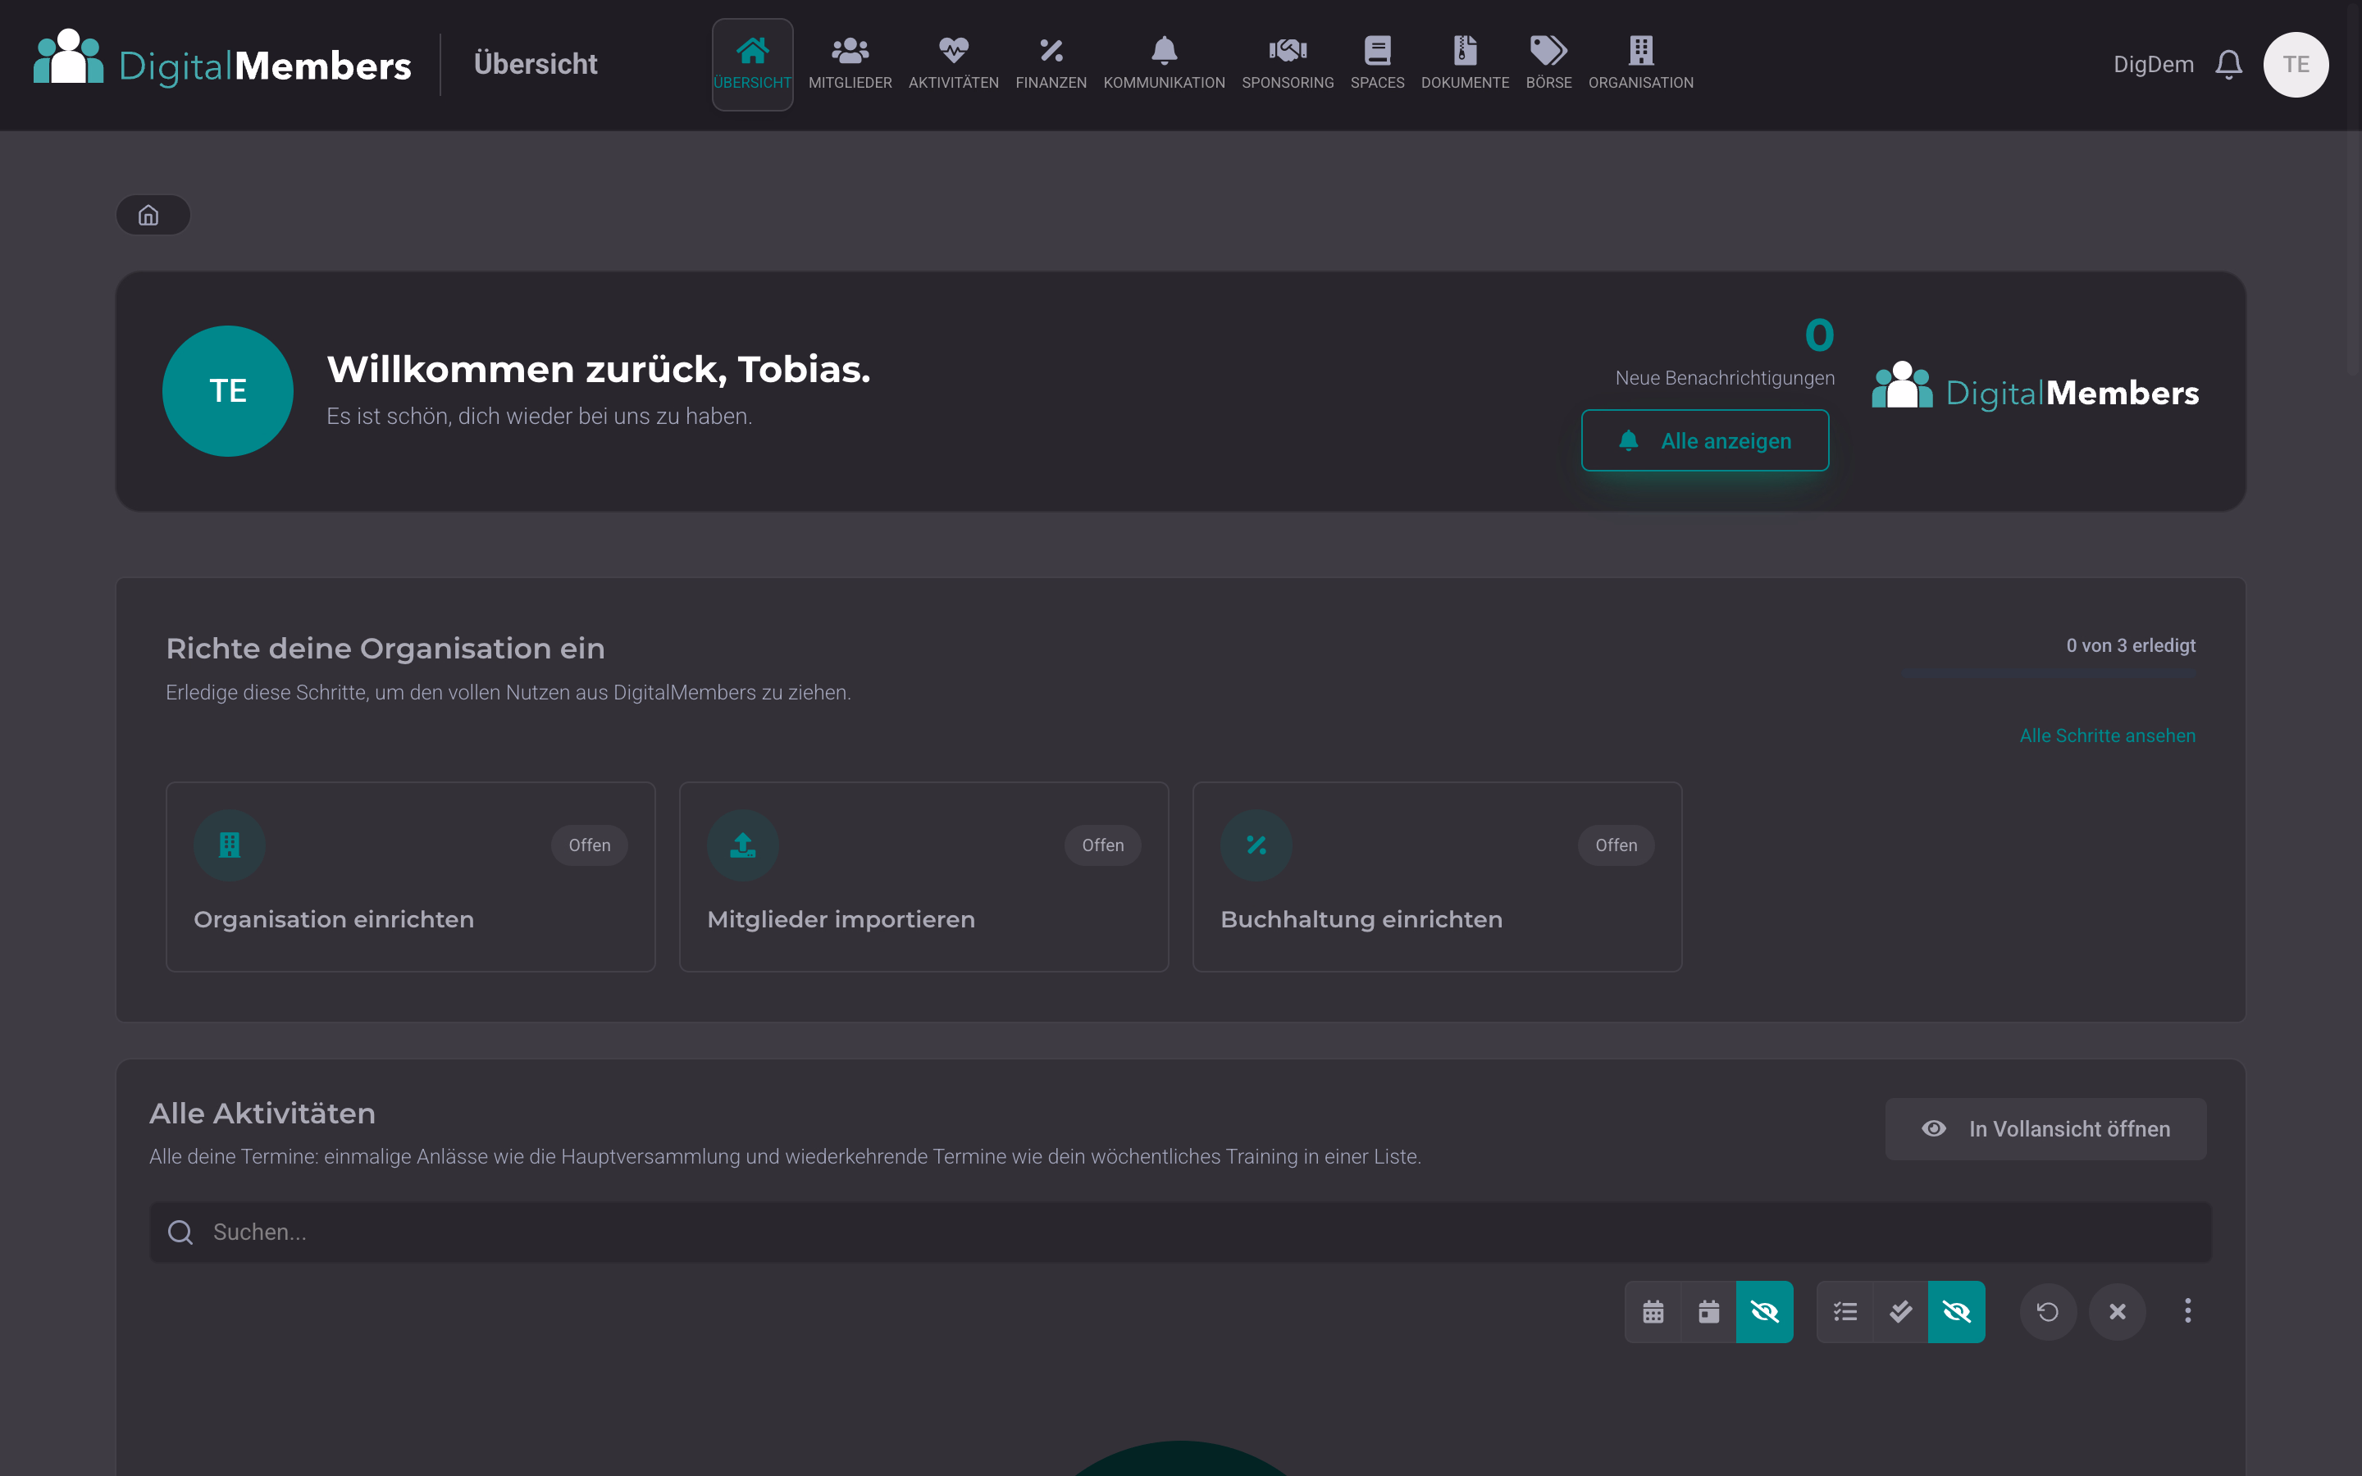Click the upload icon on Mitglieder importieren

(x=743, y=845)
